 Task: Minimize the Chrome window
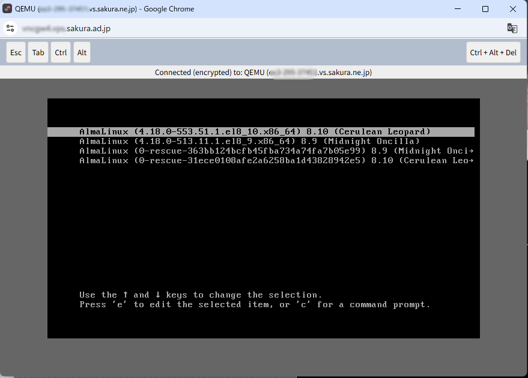tap(458, 9)
